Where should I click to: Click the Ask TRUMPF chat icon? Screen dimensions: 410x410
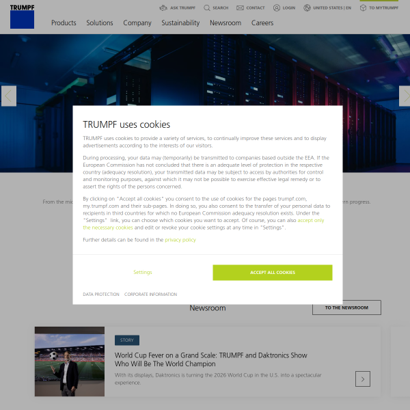coord(163,8)
